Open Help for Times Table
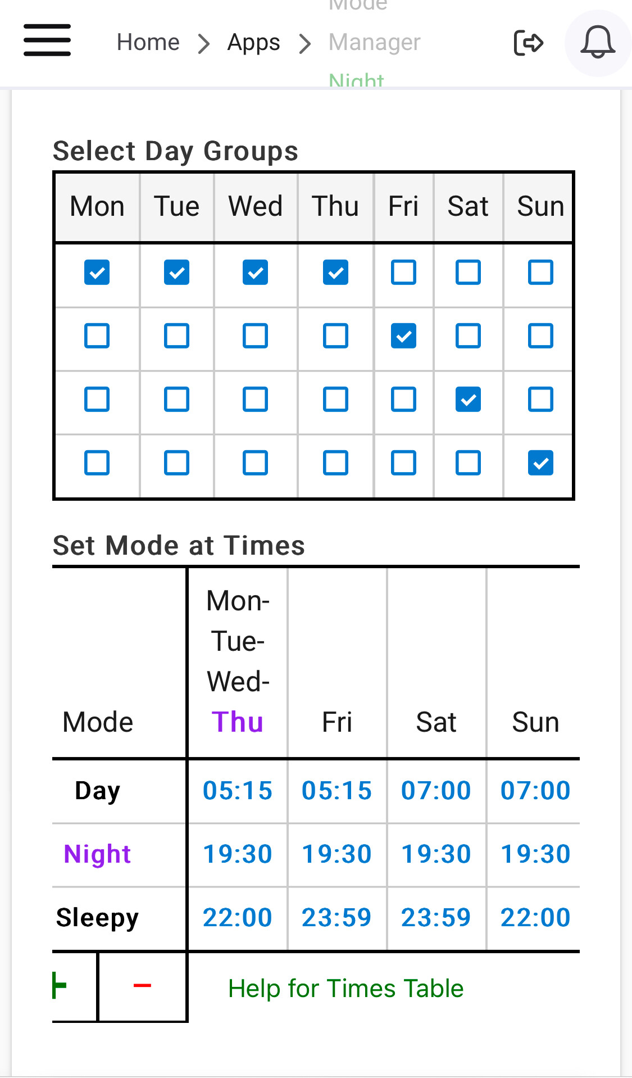Image resolution: width=632 pixels, height=1078 pixels. coord(345,988)
